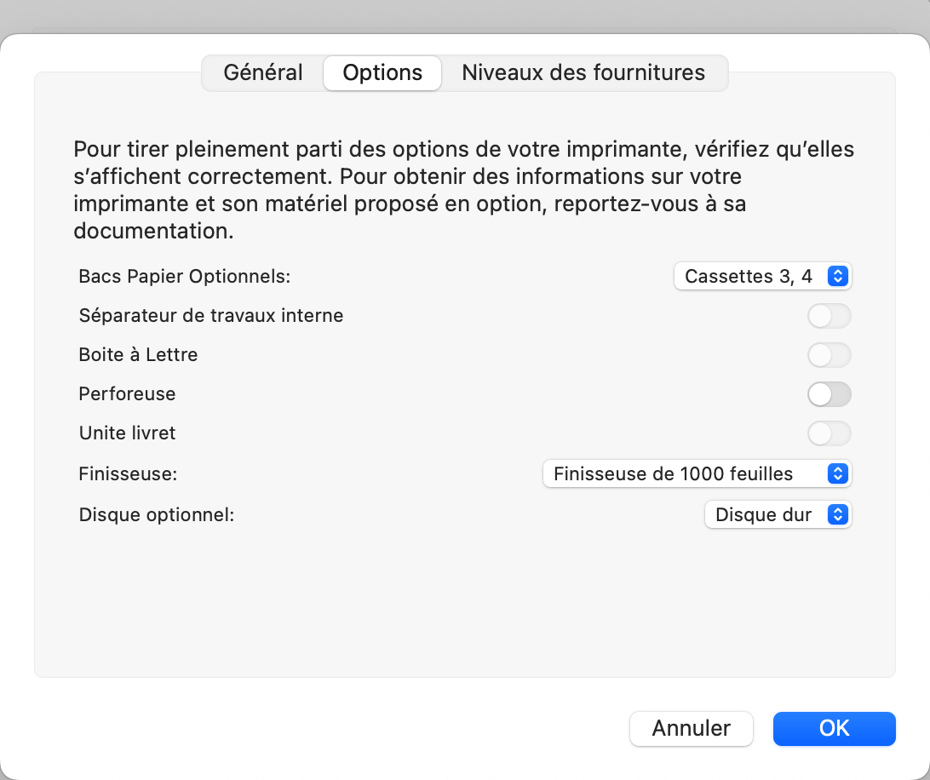The height and width of the screenshot is (780, 930).
Task: Click the blue stepper arrows beside Cassettes 3, 4
Action: [x=837, y=277]
